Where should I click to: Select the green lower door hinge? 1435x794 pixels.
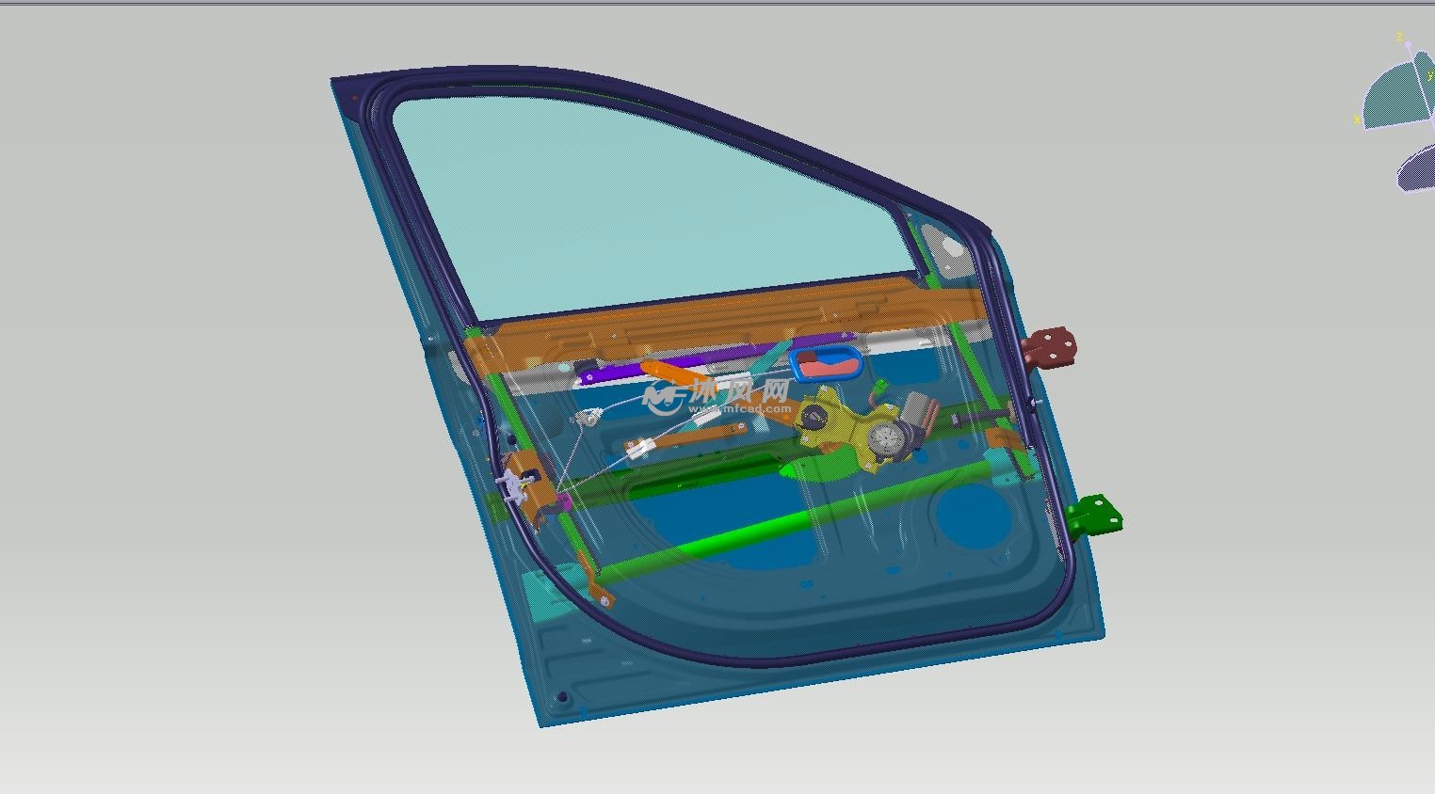coord(1095,516)
